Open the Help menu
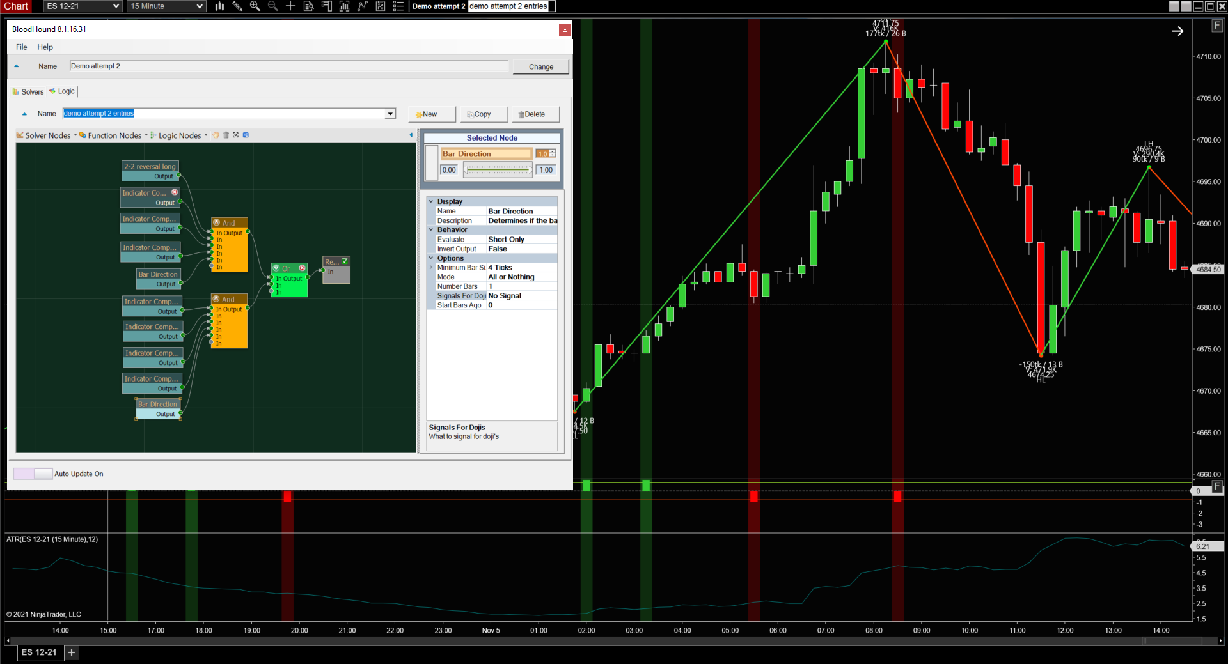The height and width of the screenshot is (664, 1228). (45, 47)
